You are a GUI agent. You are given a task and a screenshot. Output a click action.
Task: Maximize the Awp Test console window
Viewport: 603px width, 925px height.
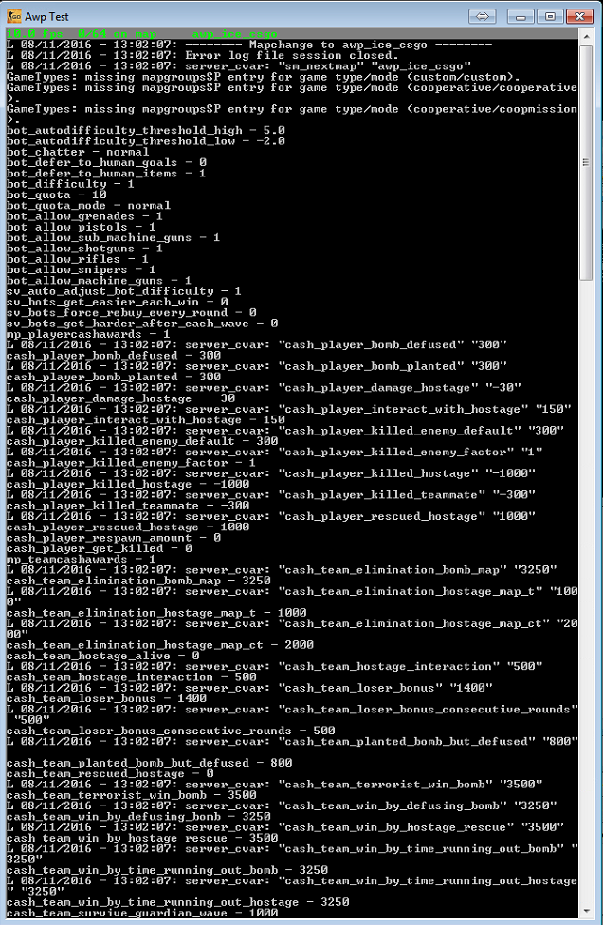coord(550,16)
